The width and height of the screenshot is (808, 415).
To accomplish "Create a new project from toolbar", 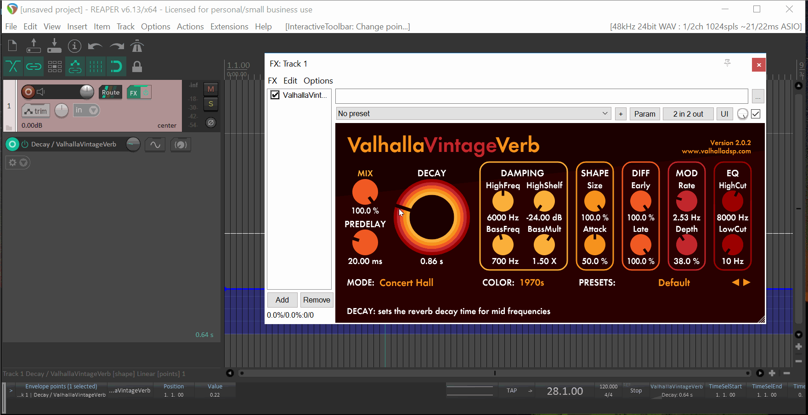I will pyautogui.click(x=12, y=46).
